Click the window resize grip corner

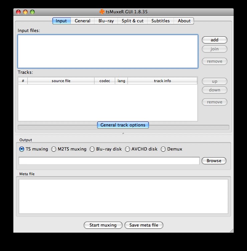pos(231,231)
